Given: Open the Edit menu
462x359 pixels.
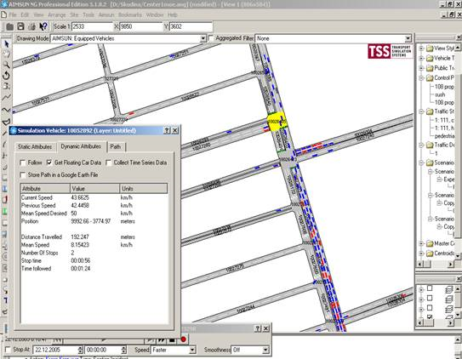Looking at the screenshot, I should click(25, 14).
